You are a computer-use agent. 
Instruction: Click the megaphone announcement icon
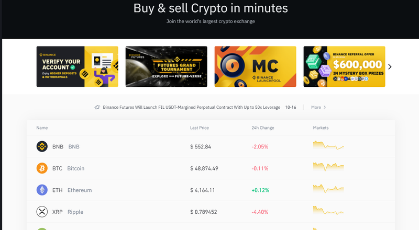point(97,107)
